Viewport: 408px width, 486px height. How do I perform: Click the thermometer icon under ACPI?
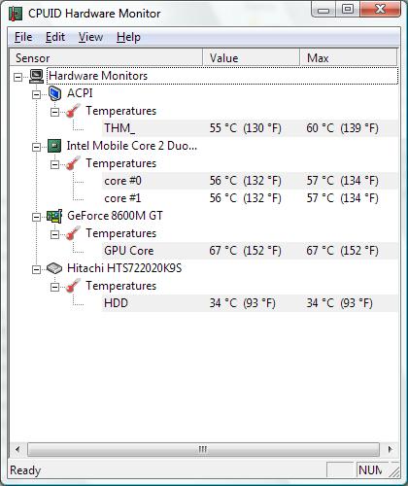[x=73, y=111]
